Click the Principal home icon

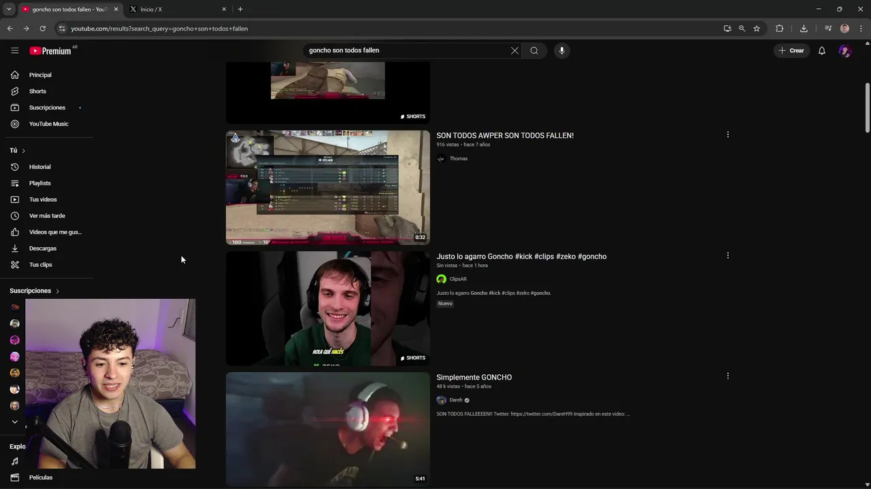point(15,75)
